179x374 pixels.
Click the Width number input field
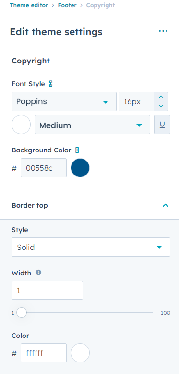tap(47, 290)
